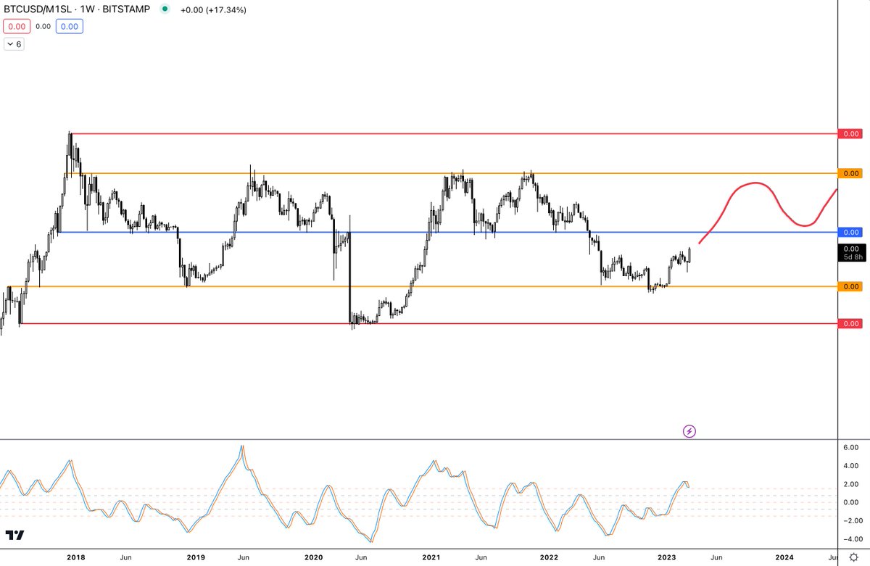Click the 2024 time axis label
Screen dimensions: 870x566
tap(784, 557)
